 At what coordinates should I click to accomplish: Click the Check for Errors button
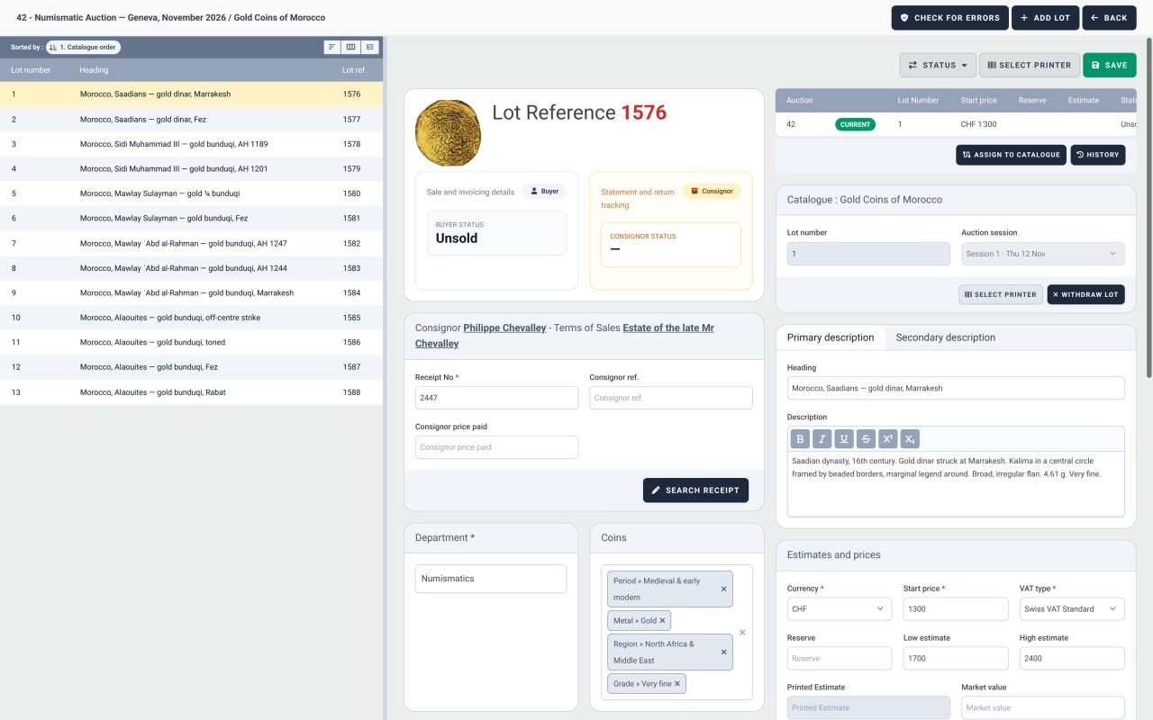[949, 18]
